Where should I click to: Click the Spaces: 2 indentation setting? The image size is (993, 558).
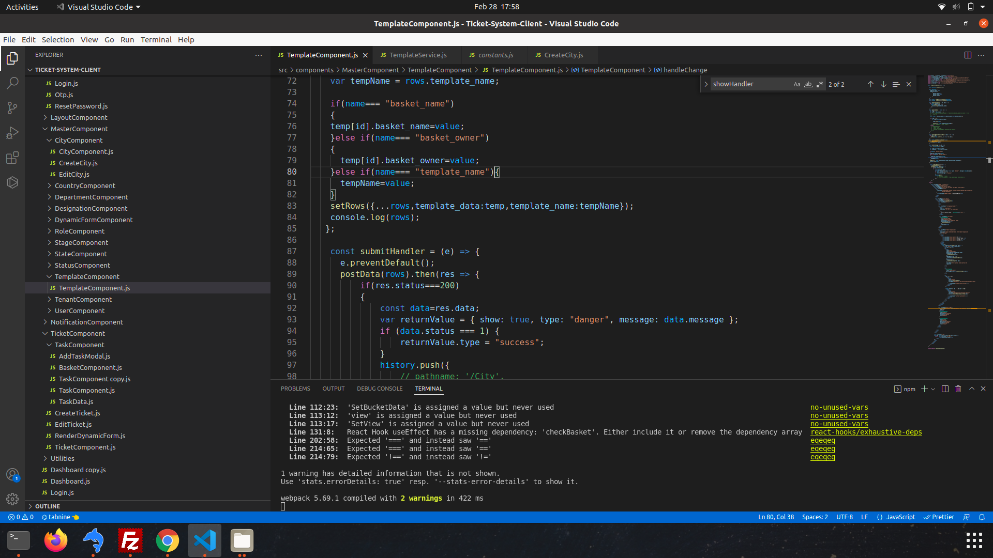(x=815, y=517)
